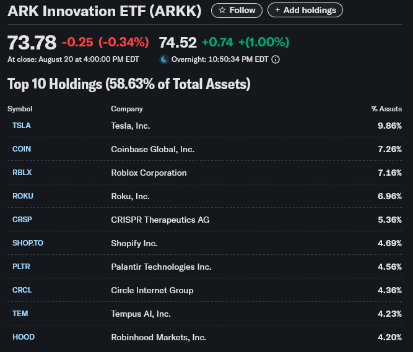The width and height of the screenshot is (413, 352).
Task: Open the SHOP.TO ticker link
Action: point(28,243)
